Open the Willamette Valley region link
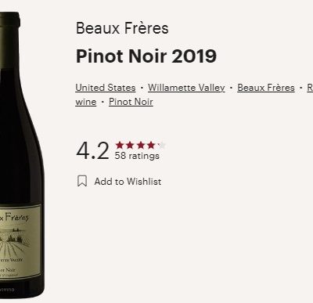 click(x=186, y=88)
